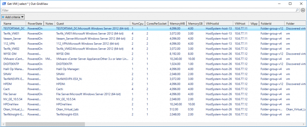
Task: Select the HPDM name cell
Action: (x=7, y=84)
